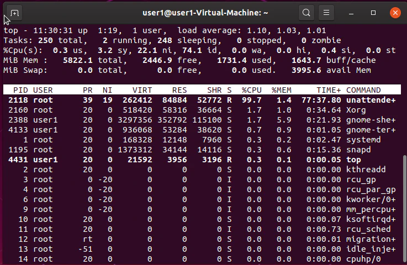Click the 22.1 ni CPU value
The width and height of the screenshot is (407, 265).
pyautogui.click(x=147, y=50)
